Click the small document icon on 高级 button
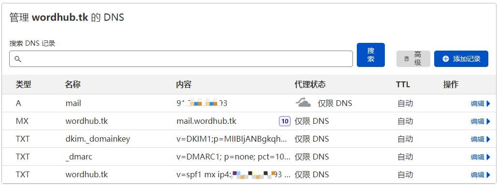498x185 pixels. [x=407, y=59]
